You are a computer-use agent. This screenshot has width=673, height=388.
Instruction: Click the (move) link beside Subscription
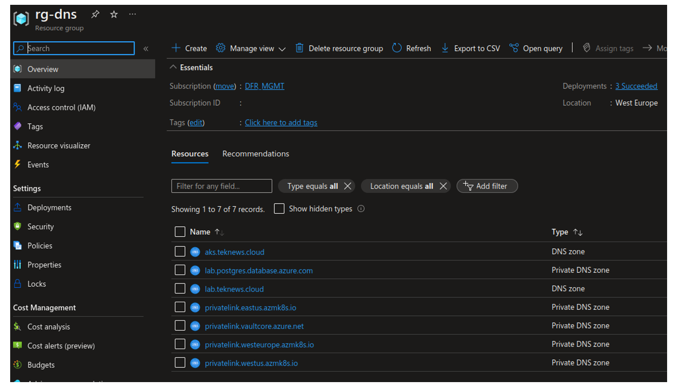click(x=225, y=86)
